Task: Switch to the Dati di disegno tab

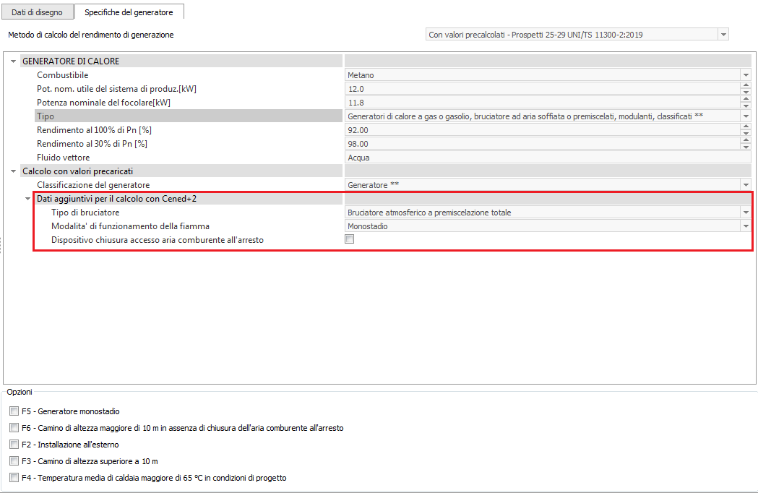Action: click(x=37, y=12)
